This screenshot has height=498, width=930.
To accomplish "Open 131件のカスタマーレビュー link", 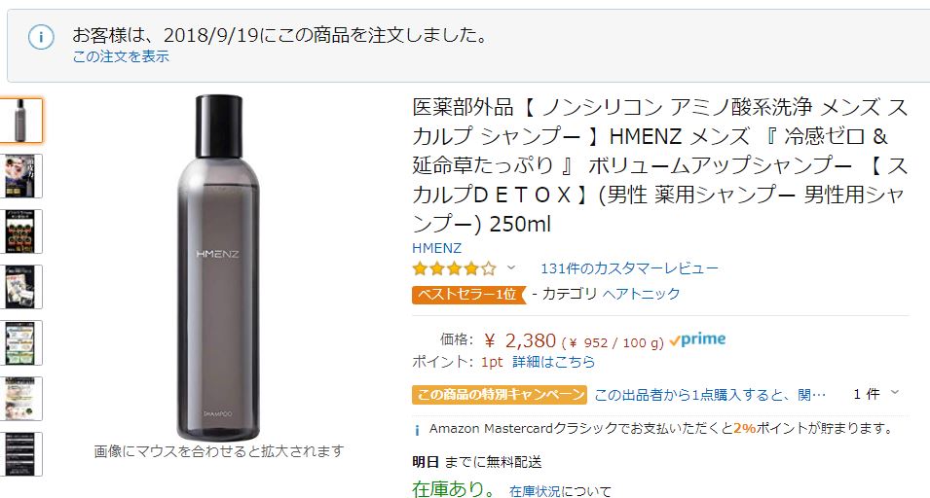I will (x=629, y=268).
